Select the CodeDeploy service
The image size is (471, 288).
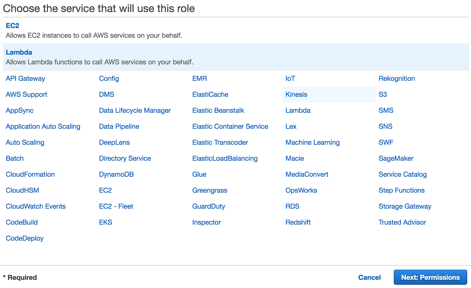click(x=25, y=238)
